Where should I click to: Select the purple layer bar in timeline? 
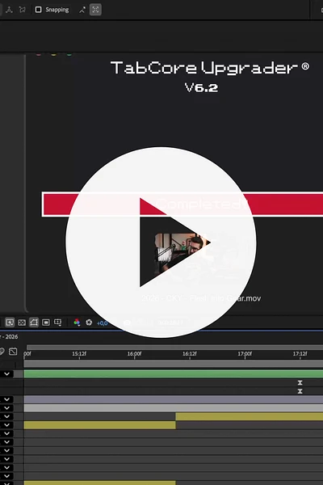pos(174,399)
